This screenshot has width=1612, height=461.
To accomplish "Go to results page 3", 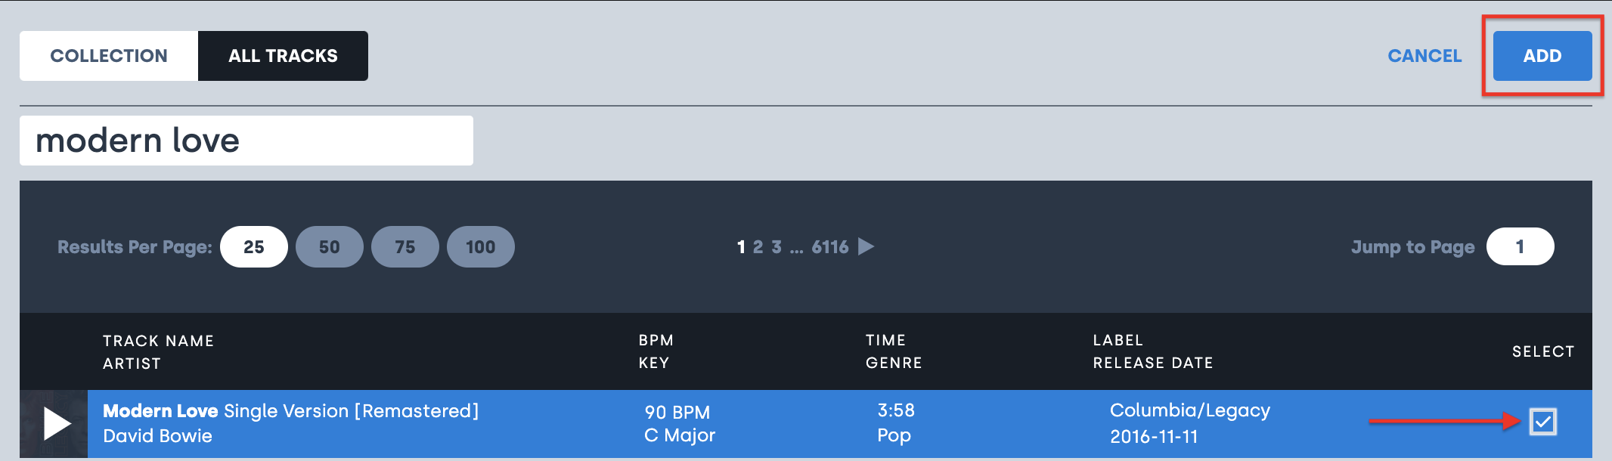I will 777,246.
